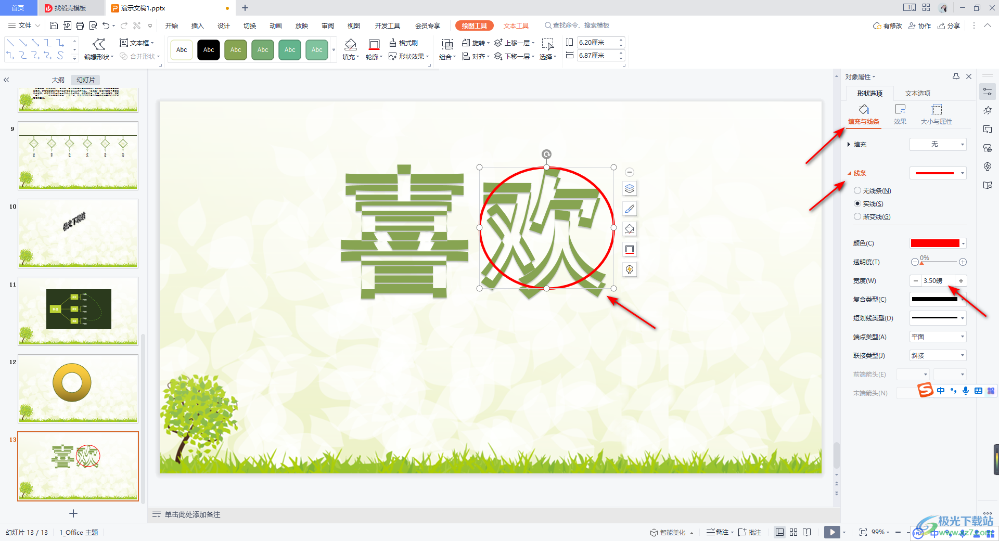
Task: Collapse the Line section triangle
Action: [850, 173]
